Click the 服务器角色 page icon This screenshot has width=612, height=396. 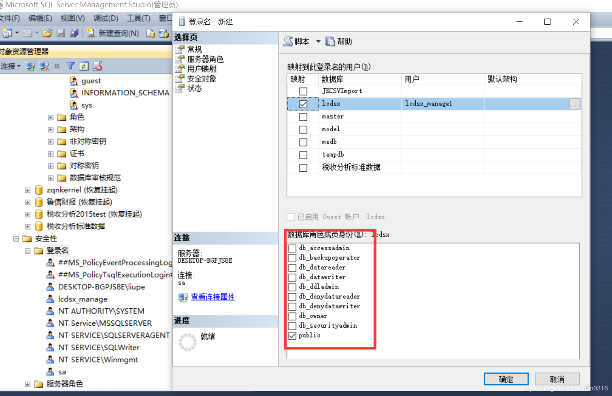[x=180, y=59]
